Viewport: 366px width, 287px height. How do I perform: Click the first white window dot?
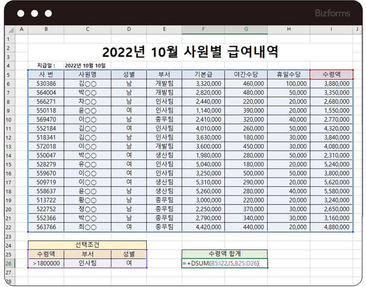[x=21, y=13]
